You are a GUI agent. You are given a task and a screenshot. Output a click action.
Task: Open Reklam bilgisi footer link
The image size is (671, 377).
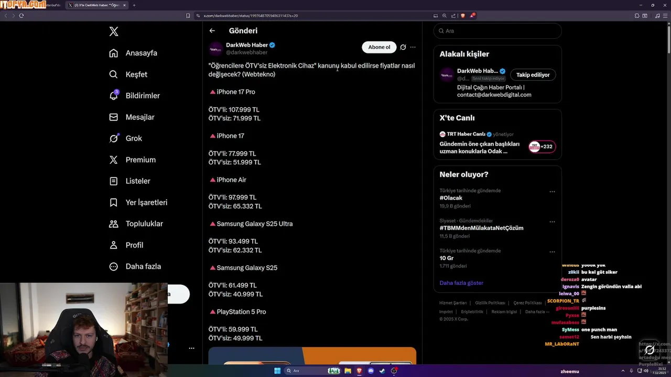[504, 312]
